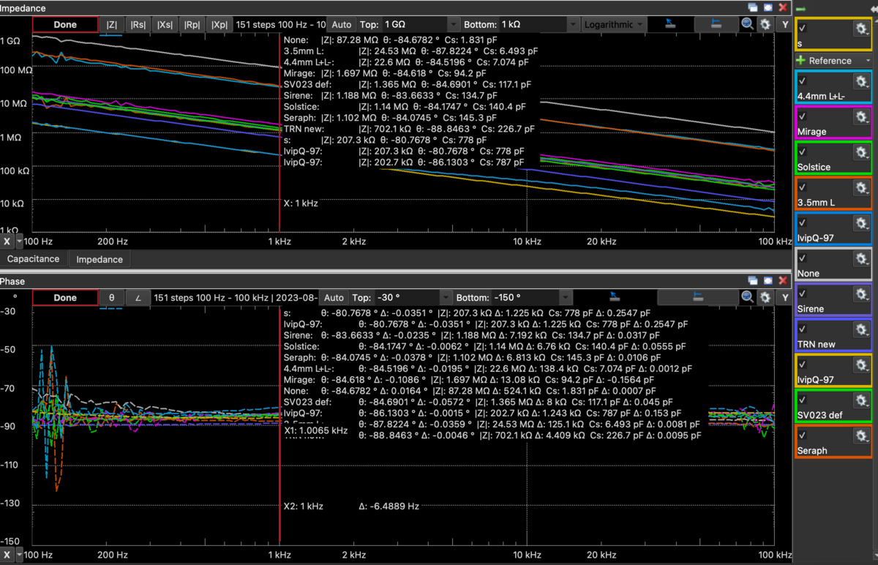This screenshot has width=878, height=565.
Task: Uncheck the TRN new channel checkbox
Action: point(803,329)
